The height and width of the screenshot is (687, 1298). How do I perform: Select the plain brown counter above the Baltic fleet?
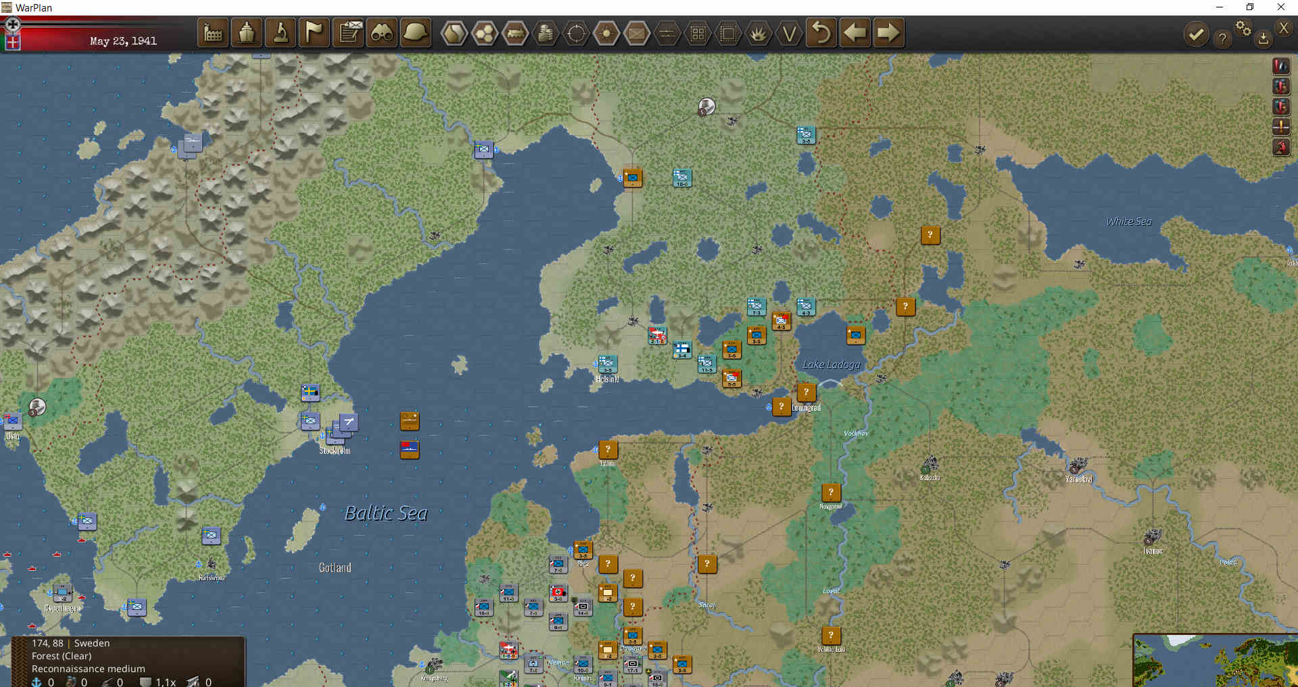click(409, 421)
